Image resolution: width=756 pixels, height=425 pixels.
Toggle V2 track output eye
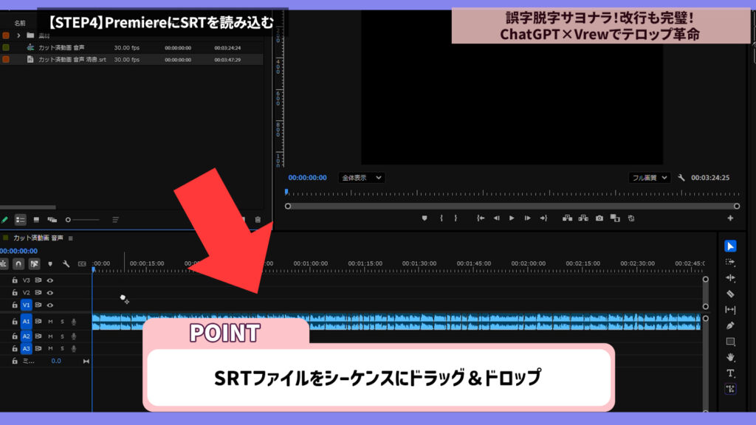click(50, 293)
